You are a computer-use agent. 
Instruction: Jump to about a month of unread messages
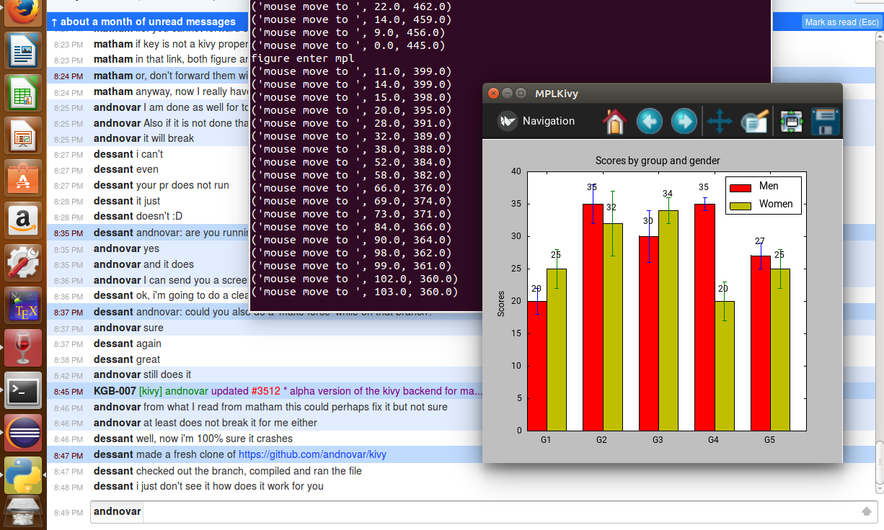pyautogui.click(x=144, y=22)
